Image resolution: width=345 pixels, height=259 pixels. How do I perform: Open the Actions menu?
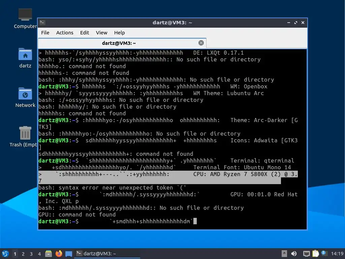[65, 33]
